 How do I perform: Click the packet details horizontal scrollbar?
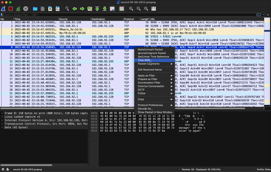coord(26,165)
